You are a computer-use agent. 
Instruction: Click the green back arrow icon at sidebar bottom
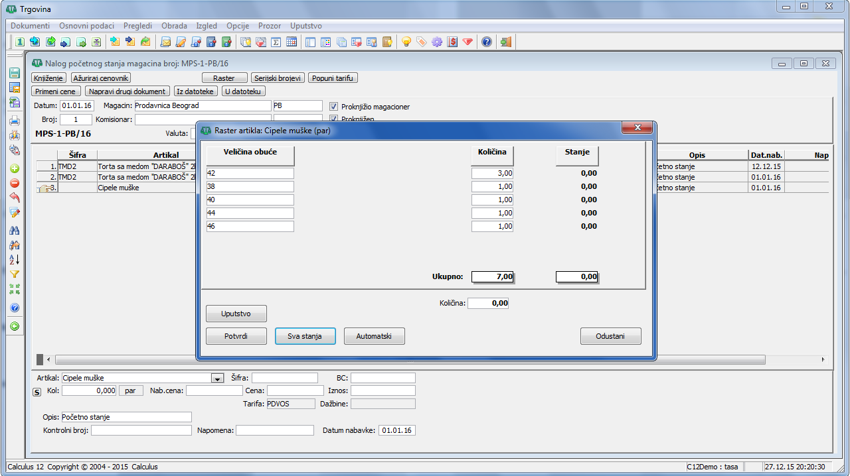14,326
